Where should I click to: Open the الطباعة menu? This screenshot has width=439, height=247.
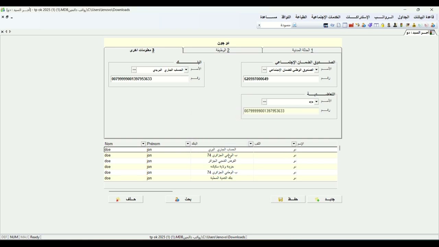point(301,17)
